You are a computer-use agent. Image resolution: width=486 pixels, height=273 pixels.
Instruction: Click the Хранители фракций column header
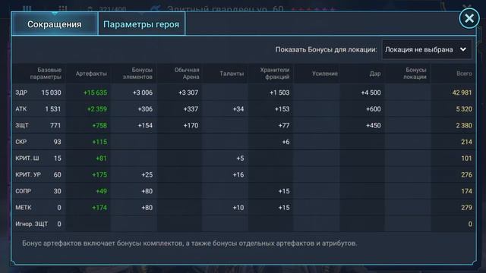pyautogui.click(x=275, y=74)
